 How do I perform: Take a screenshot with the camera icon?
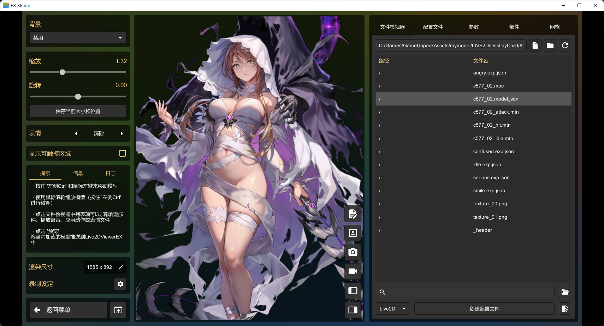(353, 252)
